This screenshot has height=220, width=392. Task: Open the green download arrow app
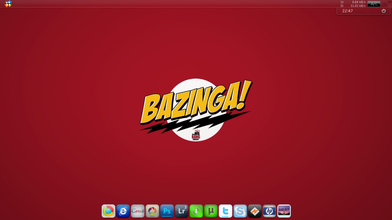(x=196, y=211)
